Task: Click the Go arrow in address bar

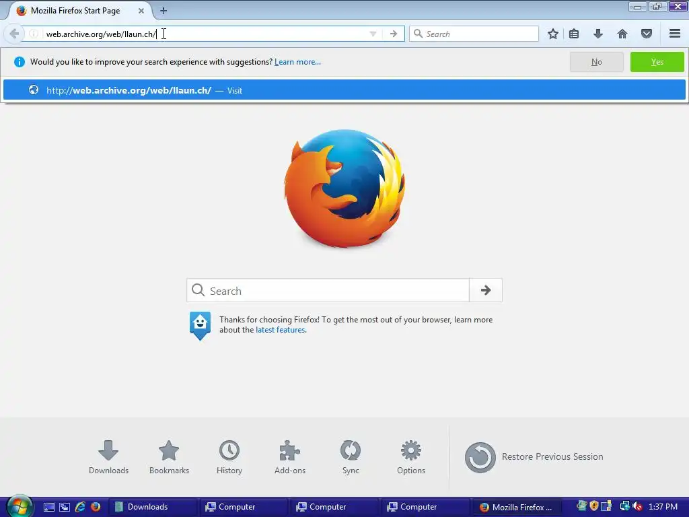Action: point(394,34)
